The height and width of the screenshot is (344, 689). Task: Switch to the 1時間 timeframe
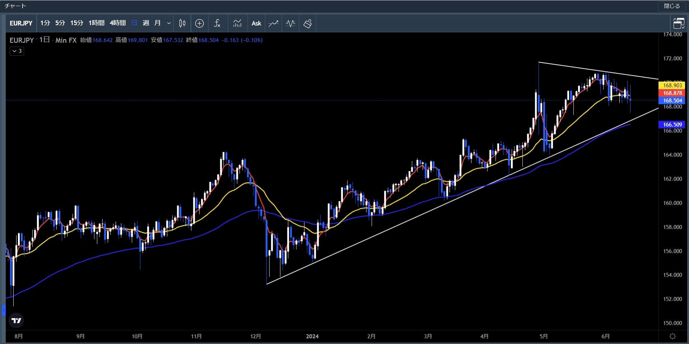(x=96, y=23)
